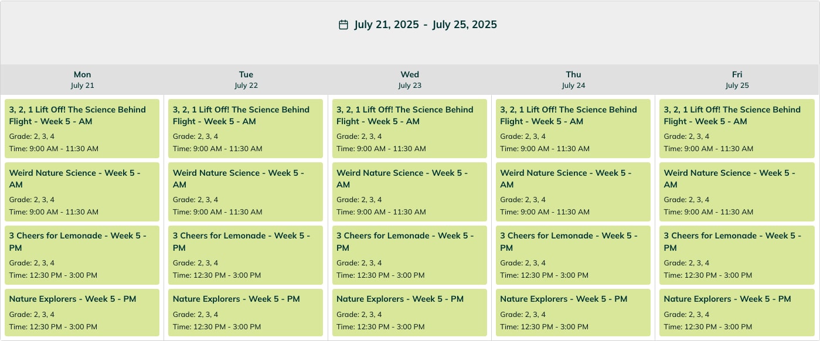Click the calendar icon beside date range

click(x=343, y=25)
